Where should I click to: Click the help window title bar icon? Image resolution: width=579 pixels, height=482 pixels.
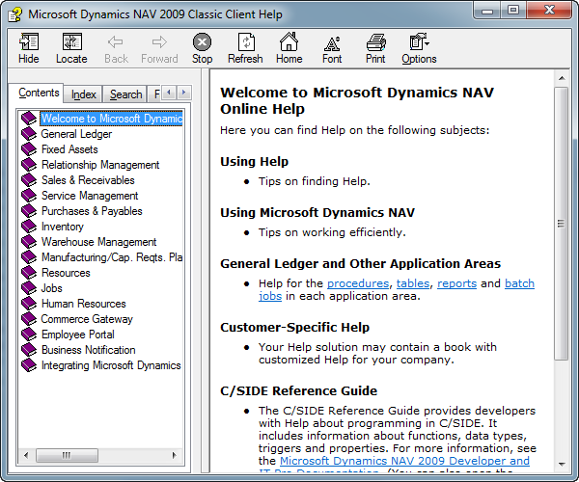[x=15, y=14]
